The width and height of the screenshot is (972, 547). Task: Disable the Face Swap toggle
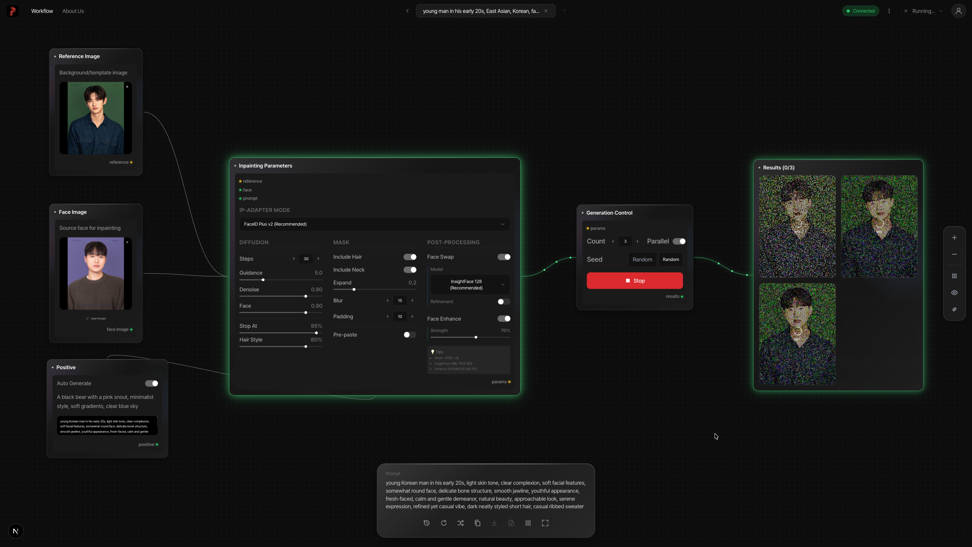click(504, 257)
